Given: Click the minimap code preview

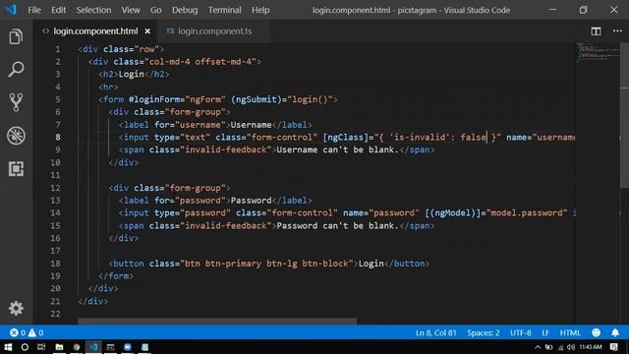Looking at the screenshot, I should click(x=598, y=53).
